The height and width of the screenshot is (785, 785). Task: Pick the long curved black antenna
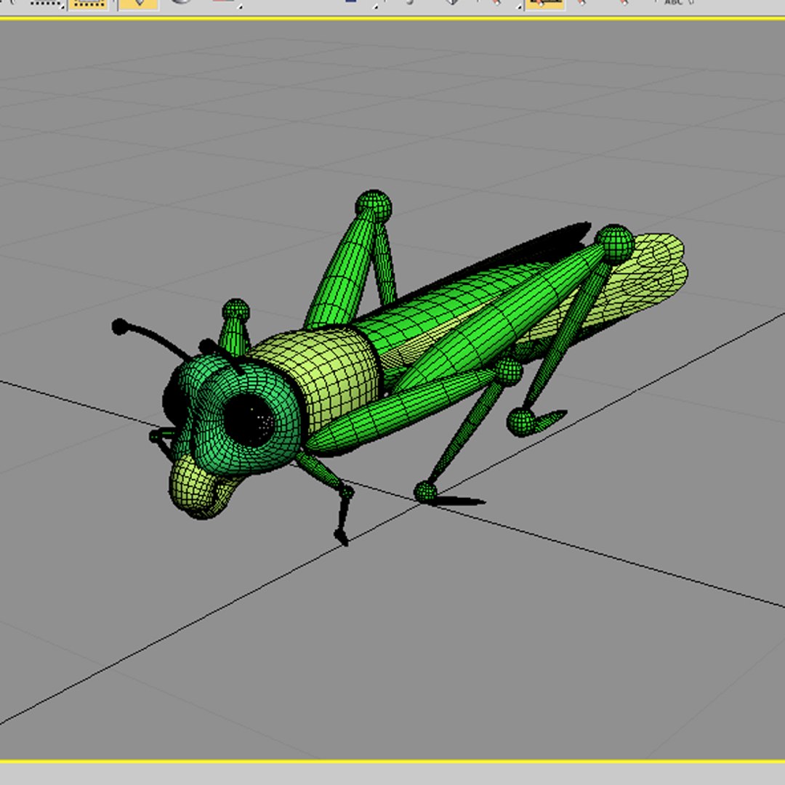coord(151,340)
